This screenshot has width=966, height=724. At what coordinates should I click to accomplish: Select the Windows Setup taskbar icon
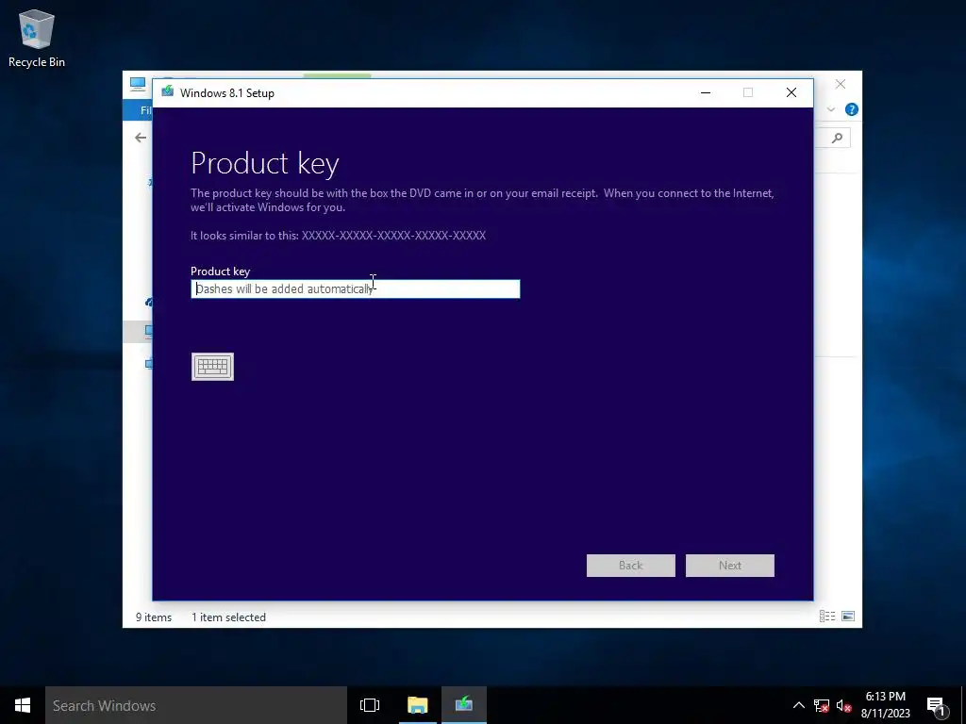464,705
